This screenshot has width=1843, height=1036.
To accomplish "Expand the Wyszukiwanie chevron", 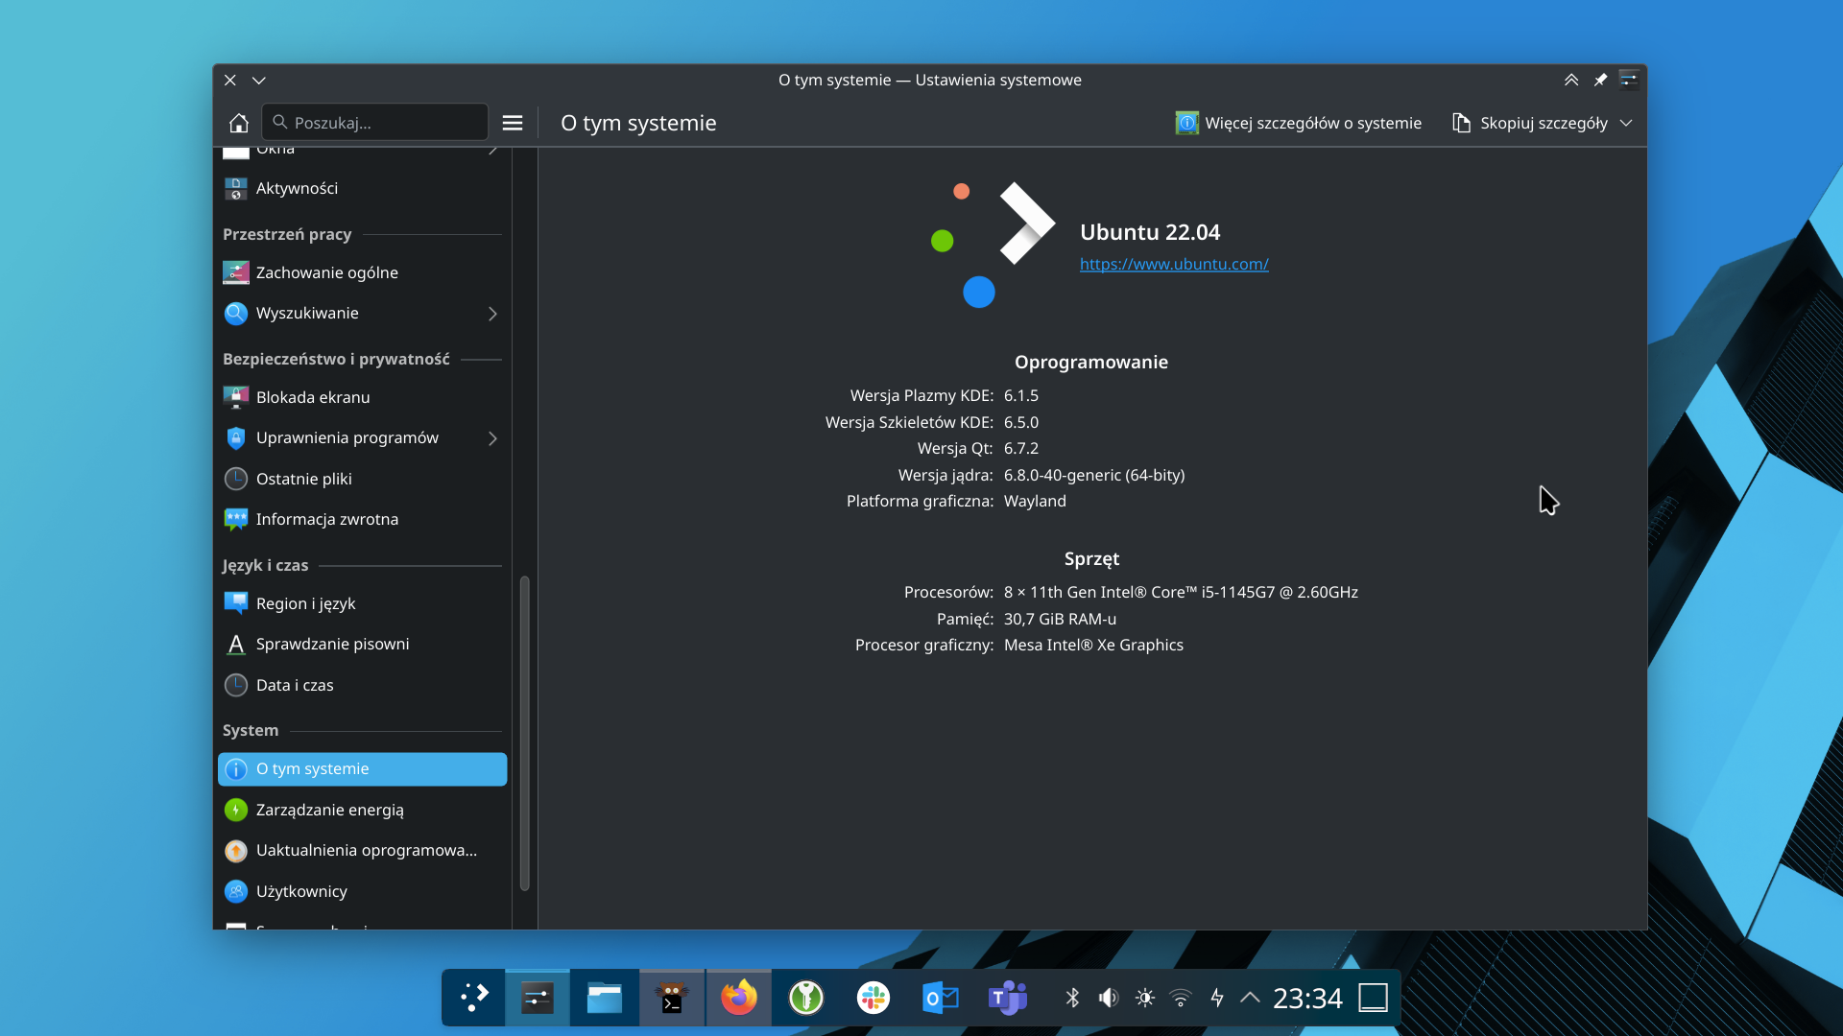I will coord(492,314).
